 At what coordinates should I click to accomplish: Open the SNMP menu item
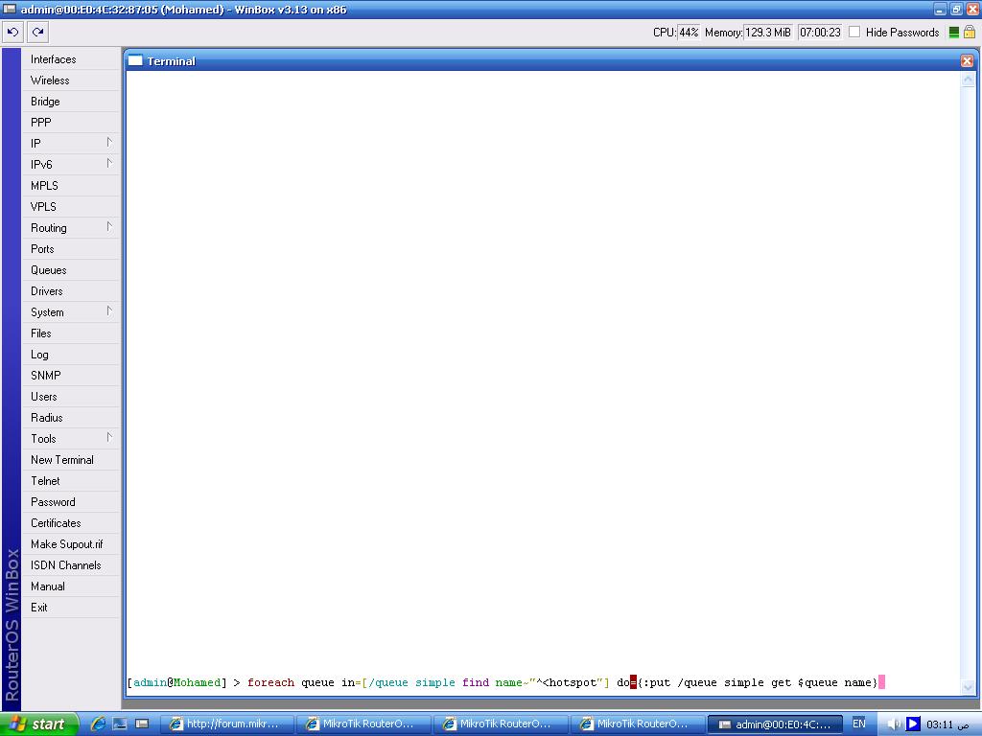71,376
